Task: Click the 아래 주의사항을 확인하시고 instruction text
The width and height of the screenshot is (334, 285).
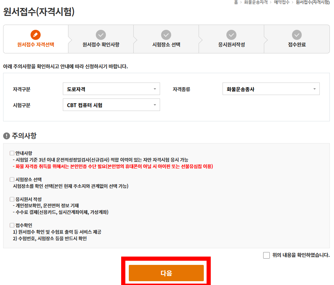Action: (65, 67)
